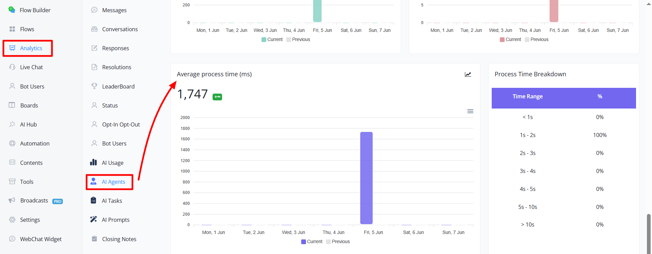Toggle the purple Current series legend
652x254 pixels.
coord(312,241)
